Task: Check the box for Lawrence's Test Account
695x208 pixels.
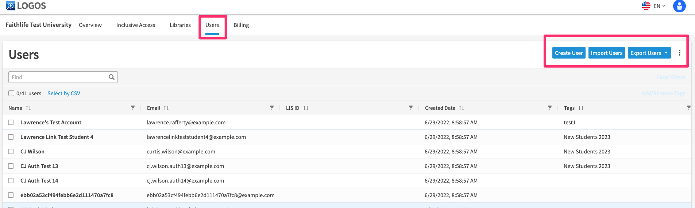Action: pyautogui.click(x=11, y=123)
